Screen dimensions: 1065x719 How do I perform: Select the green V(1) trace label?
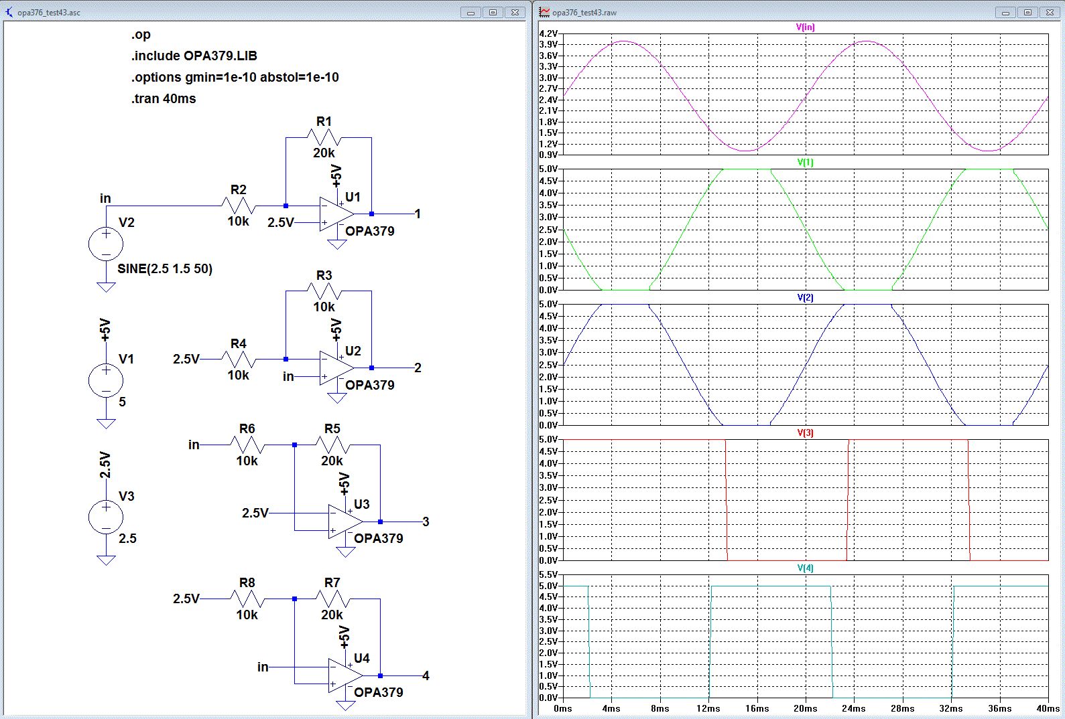coord(805,163)
